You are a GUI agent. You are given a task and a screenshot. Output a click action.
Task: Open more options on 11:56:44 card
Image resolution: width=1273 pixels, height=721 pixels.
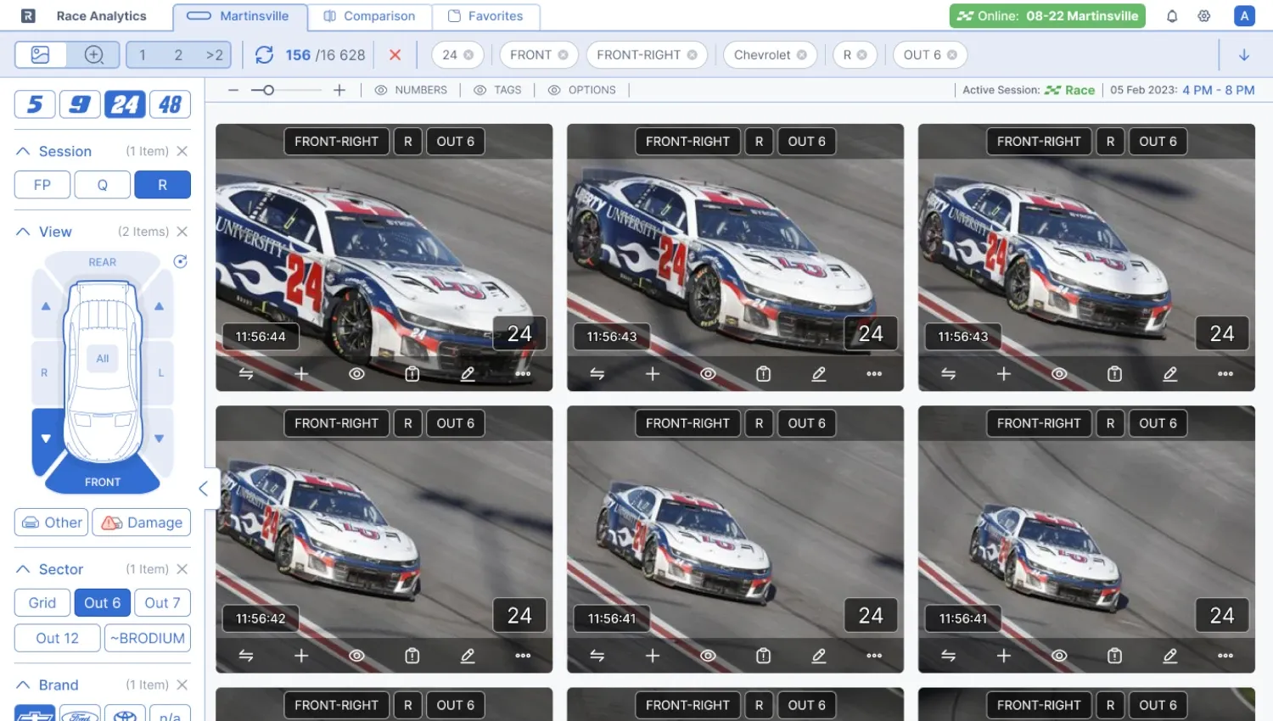click(x=523, y=374)
